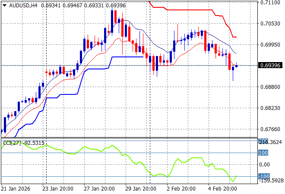Screen dimensions: 285x194
Task: Click the OHLC values 0.69341 0.69467
Action: point(62,6)
